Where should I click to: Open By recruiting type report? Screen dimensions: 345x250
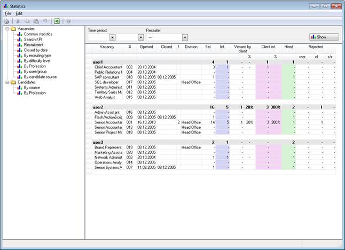37,56
